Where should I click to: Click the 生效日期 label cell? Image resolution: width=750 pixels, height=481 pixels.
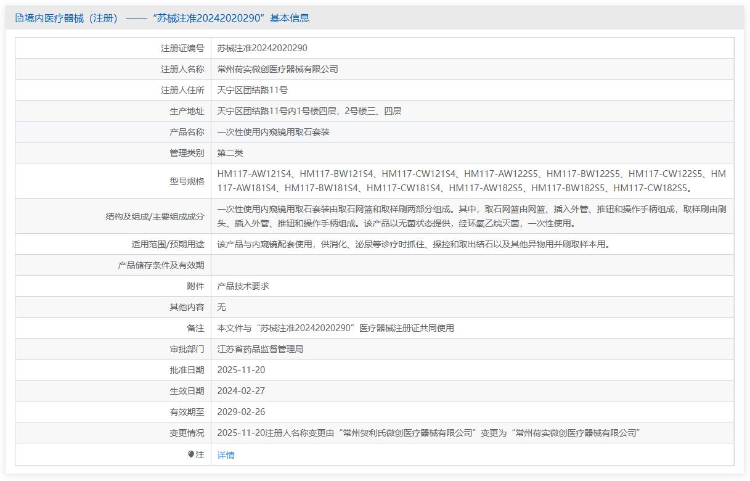[113, 391]
